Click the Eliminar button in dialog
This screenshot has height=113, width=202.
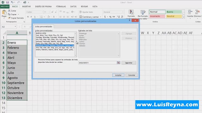pos(129,38)
